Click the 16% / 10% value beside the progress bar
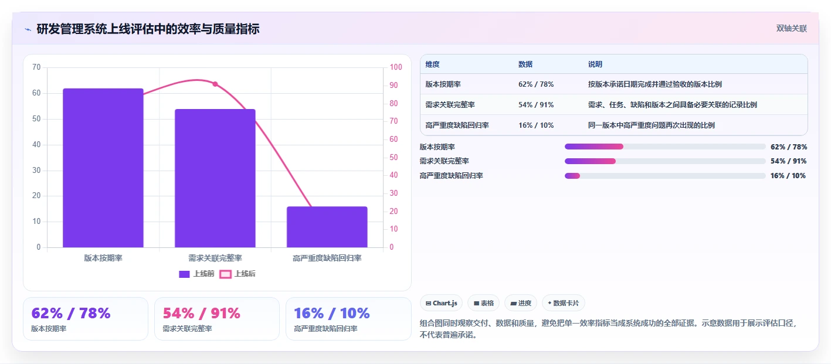The width and height of the screenshot is (831, 364). coord(789,176)
